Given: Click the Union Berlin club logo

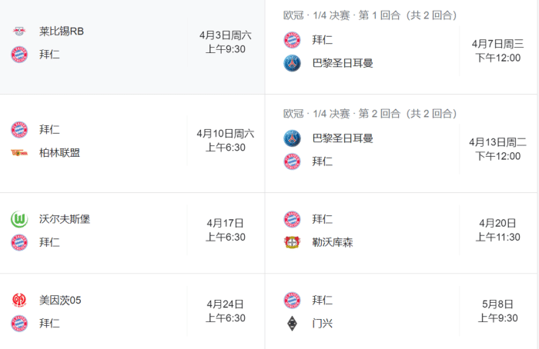Looking at the screenshot, I should tap(19, 152).
